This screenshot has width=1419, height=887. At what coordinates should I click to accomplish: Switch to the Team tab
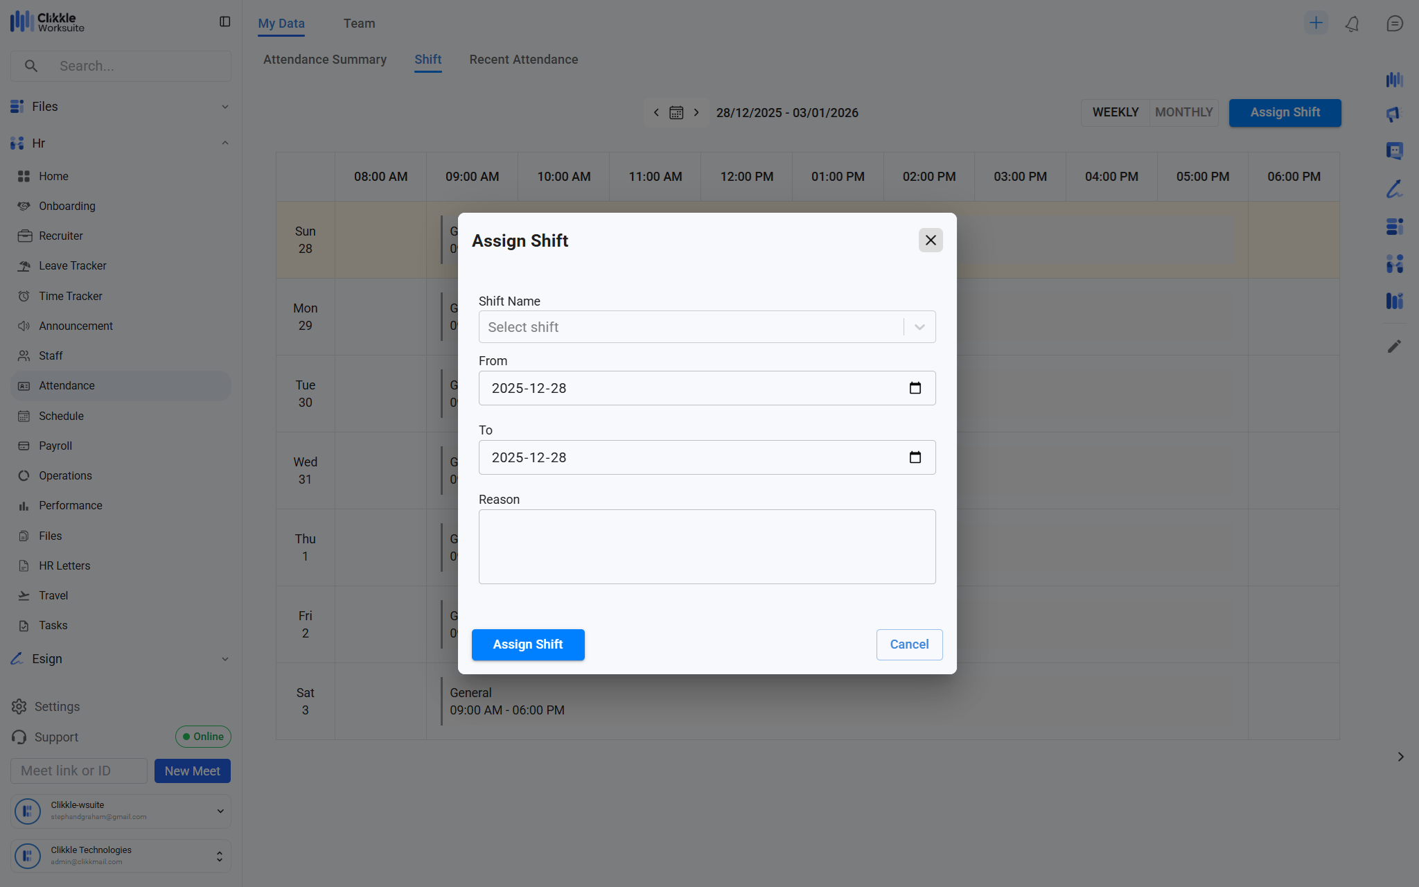pyautogui.click(x=359, y=24)
